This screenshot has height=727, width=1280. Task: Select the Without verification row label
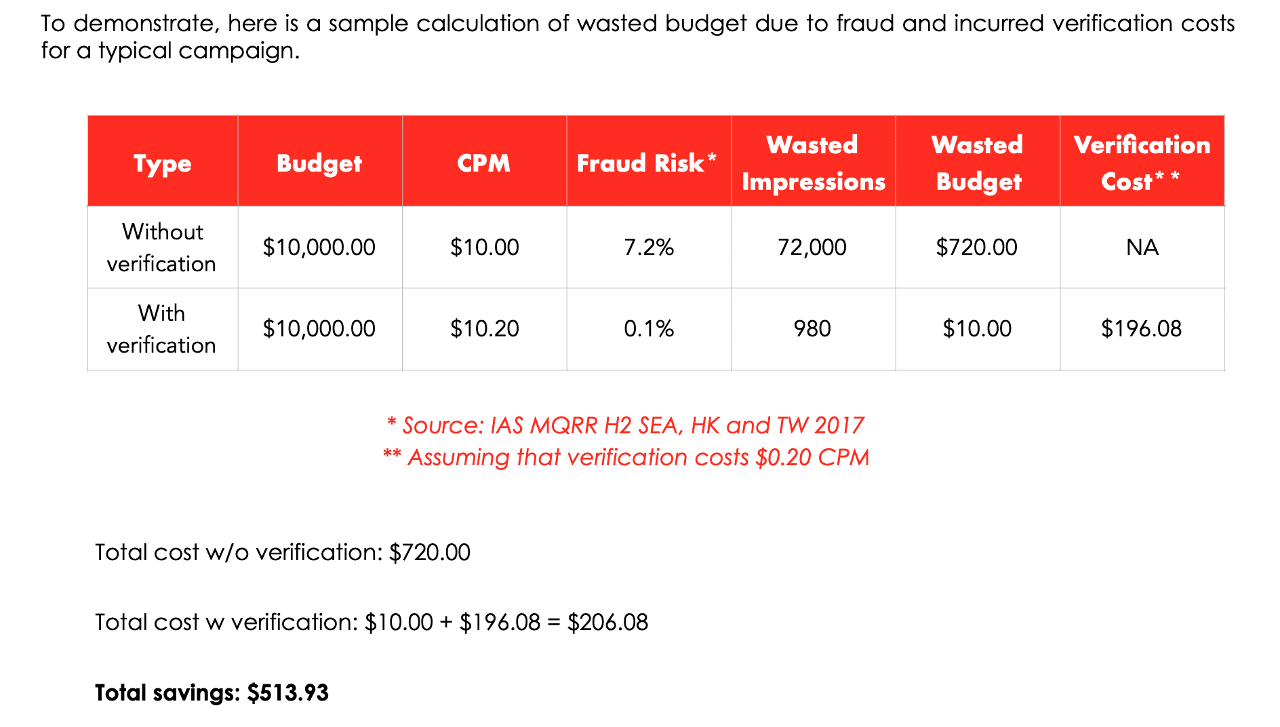(x=163, y=248)
